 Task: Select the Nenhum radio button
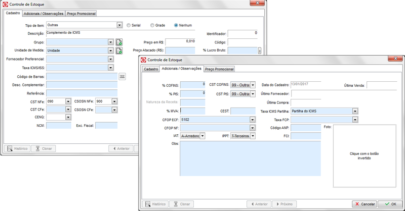[x=176, y=25]
